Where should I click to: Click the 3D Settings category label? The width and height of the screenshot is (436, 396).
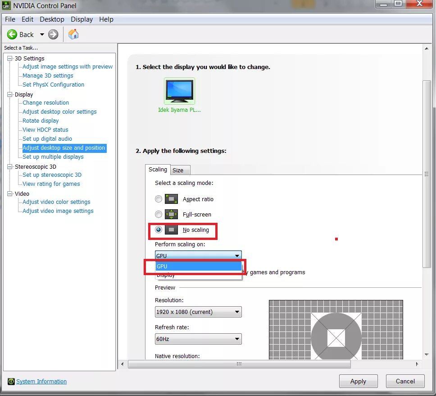(29, 59)
